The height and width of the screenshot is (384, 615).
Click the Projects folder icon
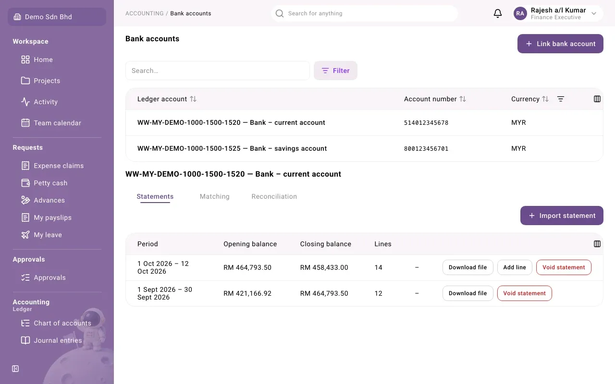[x=25, y=81]
